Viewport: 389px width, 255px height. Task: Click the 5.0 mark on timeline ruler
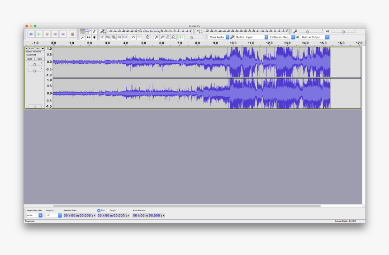pos(144,43)
